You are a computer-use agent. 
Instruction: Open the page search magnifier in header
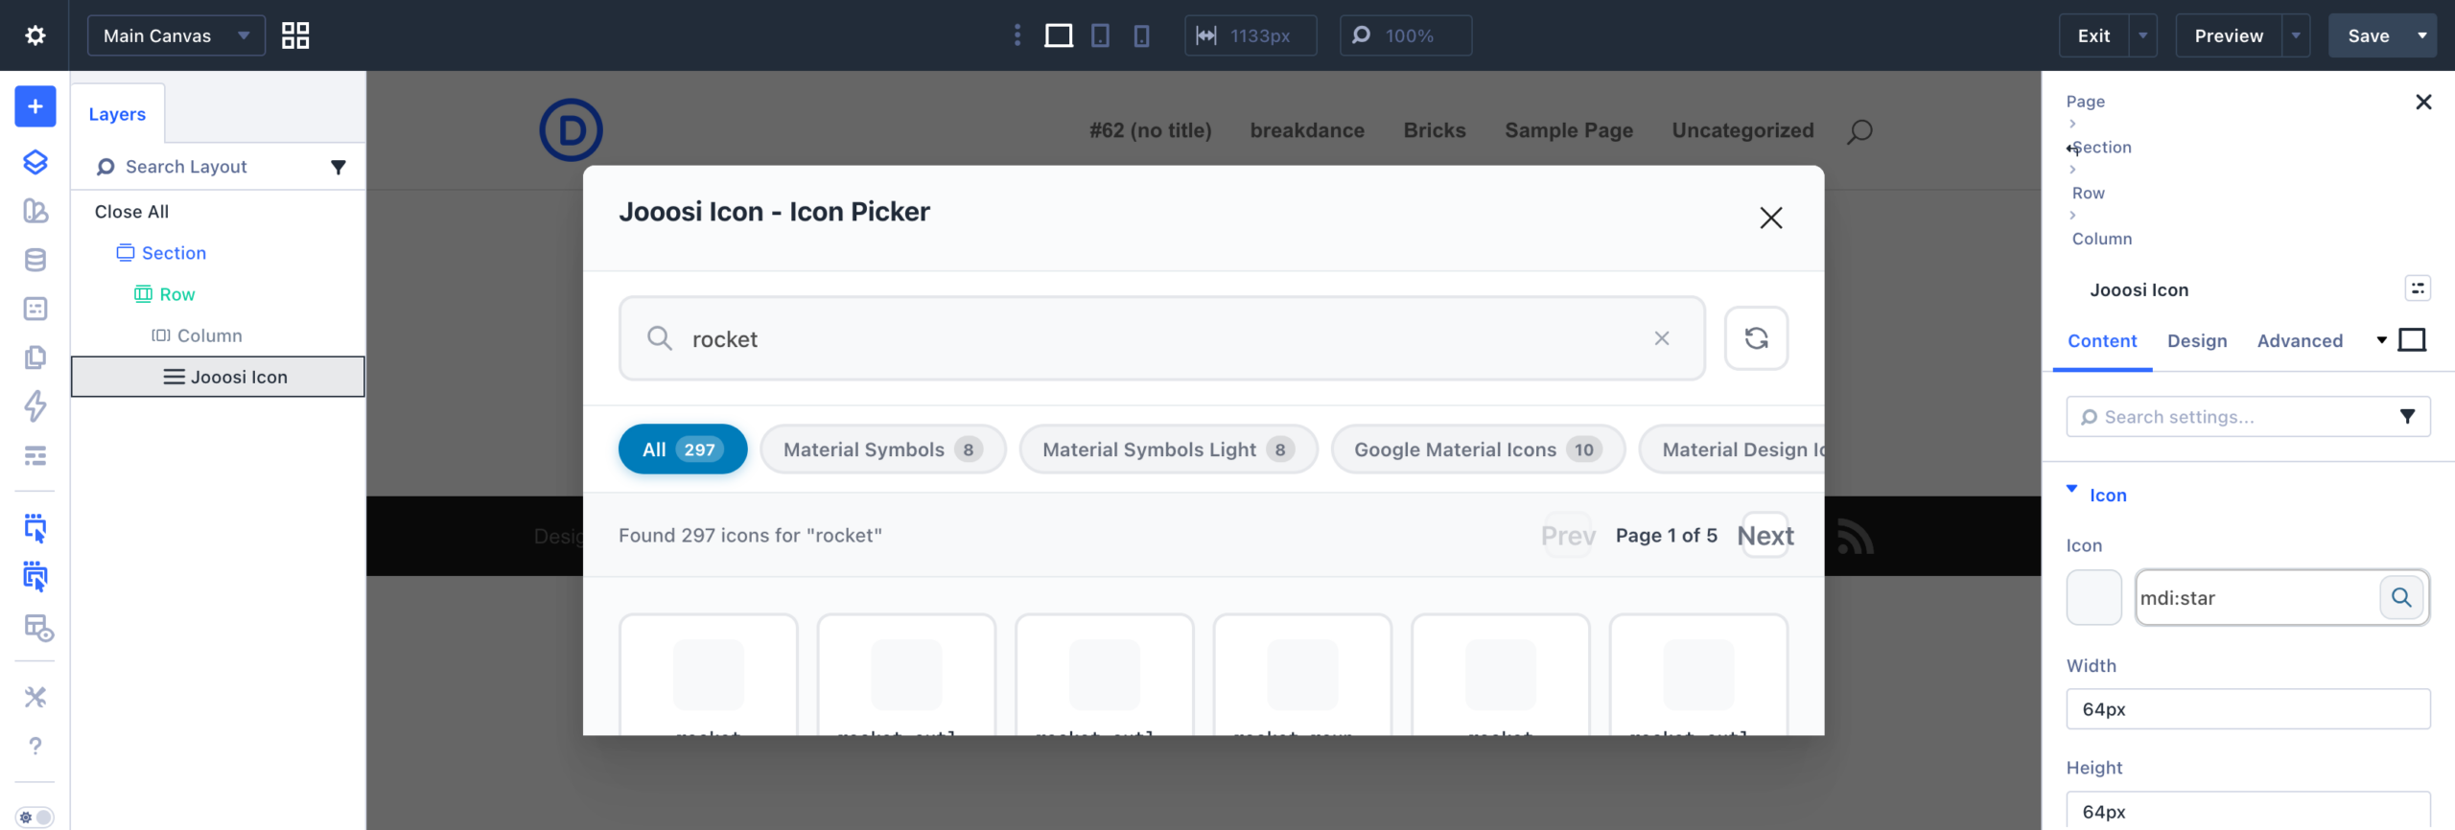1859,131
